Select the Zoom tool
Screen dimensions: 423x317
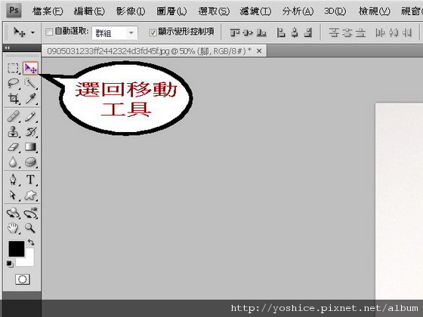[x=30, y=228]
